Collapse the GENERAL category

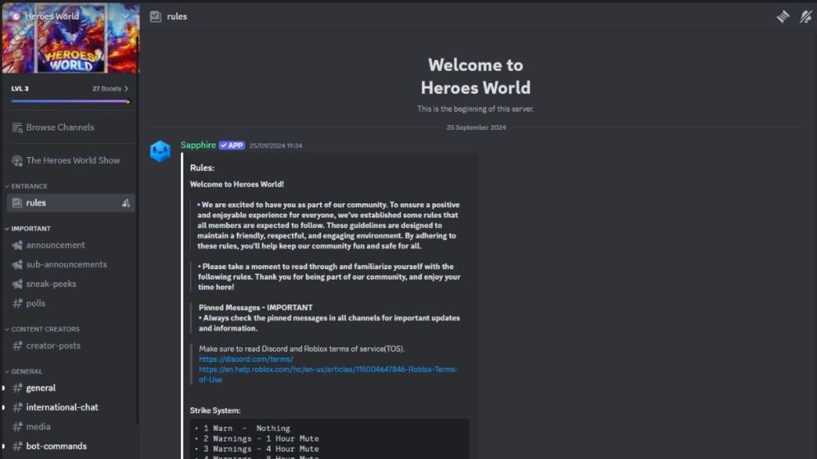(x=26, y=371)
